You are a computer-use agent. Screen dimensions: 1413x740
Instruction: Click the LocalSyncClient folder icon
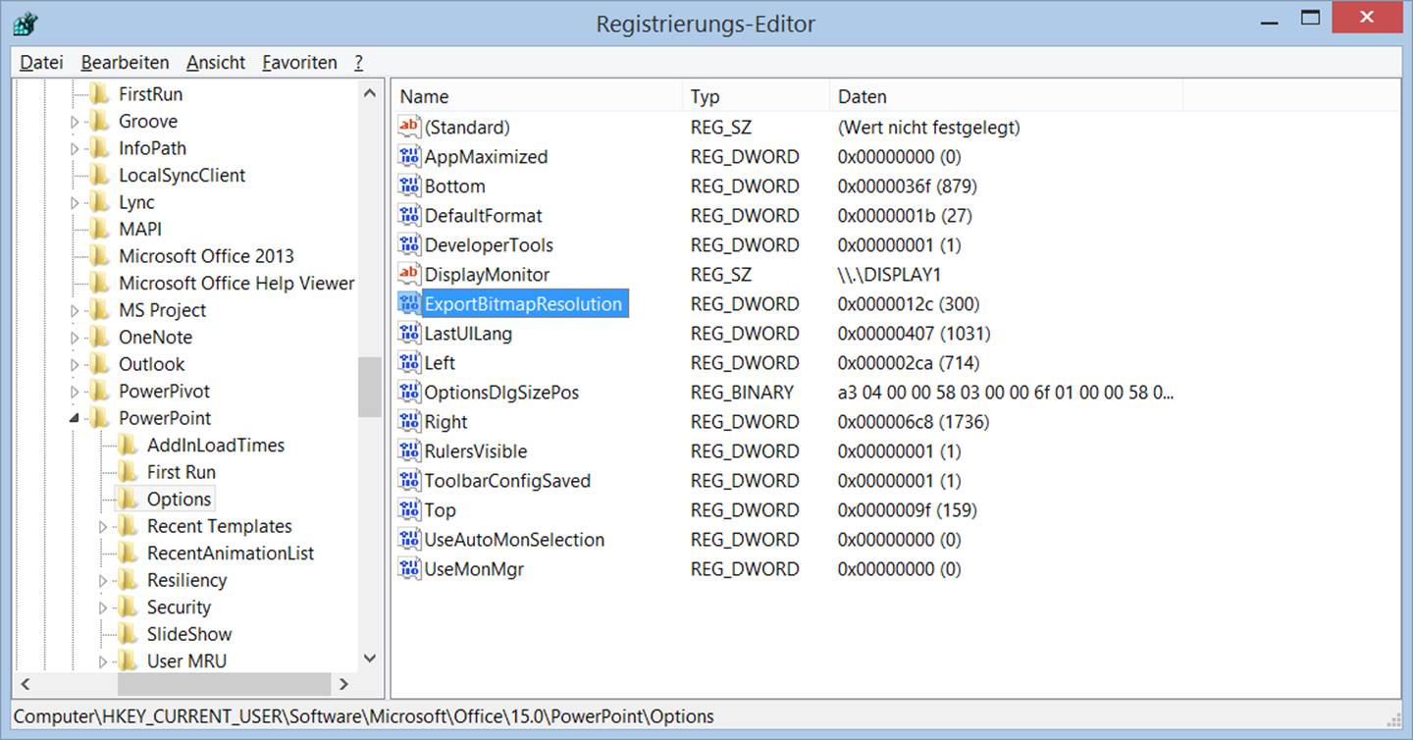tap(99, 175)
